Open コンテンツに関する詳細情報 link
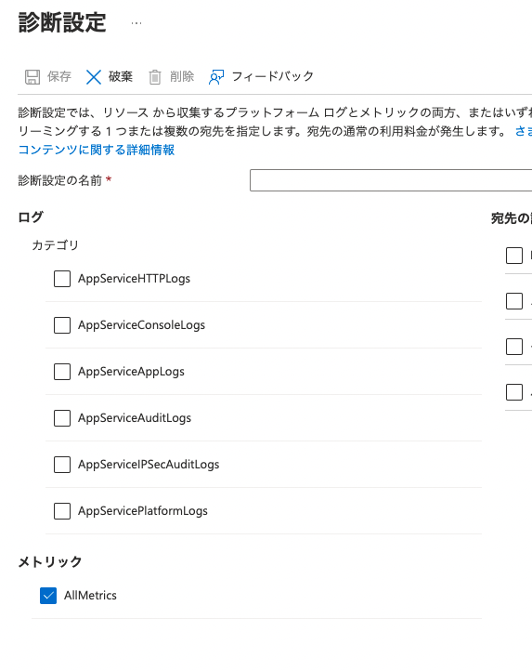This screenshot has height=671, width=532. pos(97,150)
